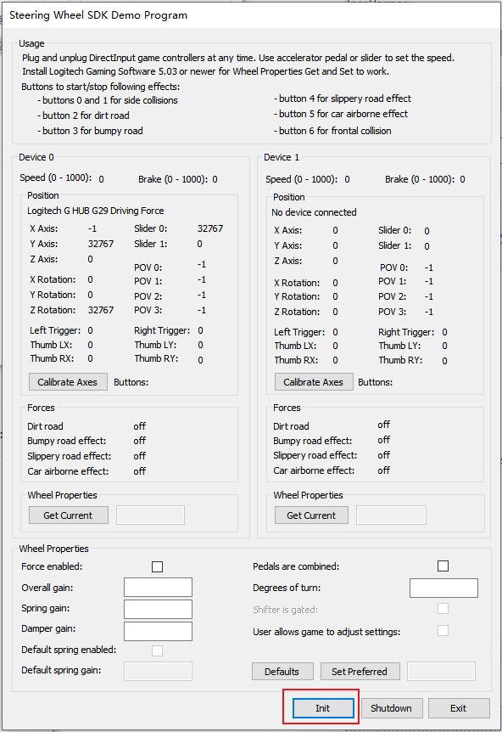502x732 pixels.
Task: Focus the Damper gain input field
Action: (x=158, y=631)
